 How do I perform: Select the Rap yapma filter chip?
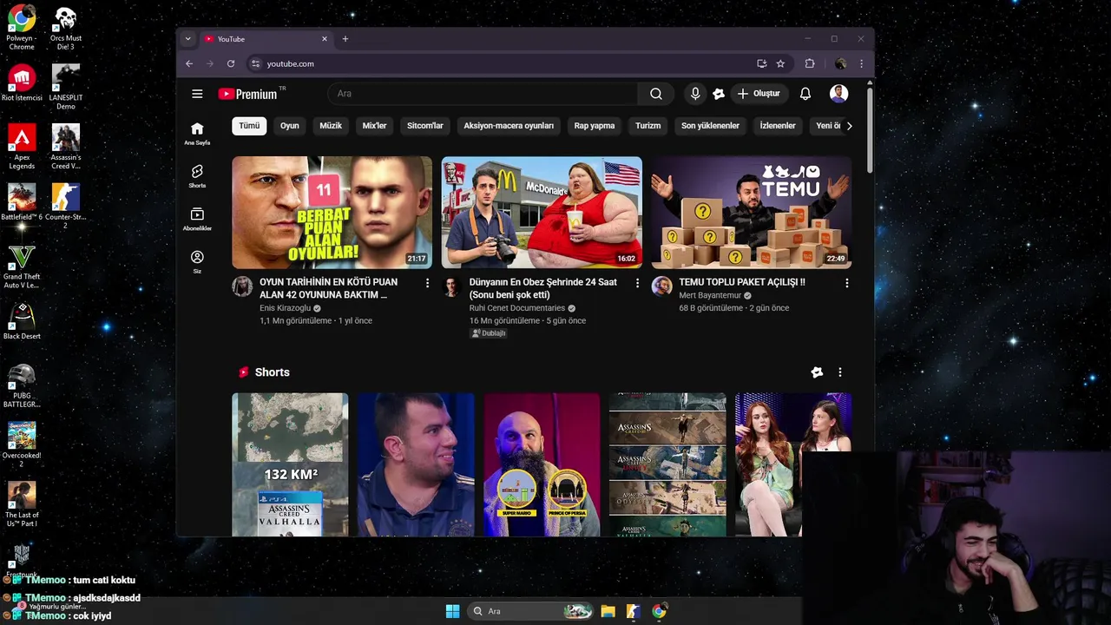point(595,126)
